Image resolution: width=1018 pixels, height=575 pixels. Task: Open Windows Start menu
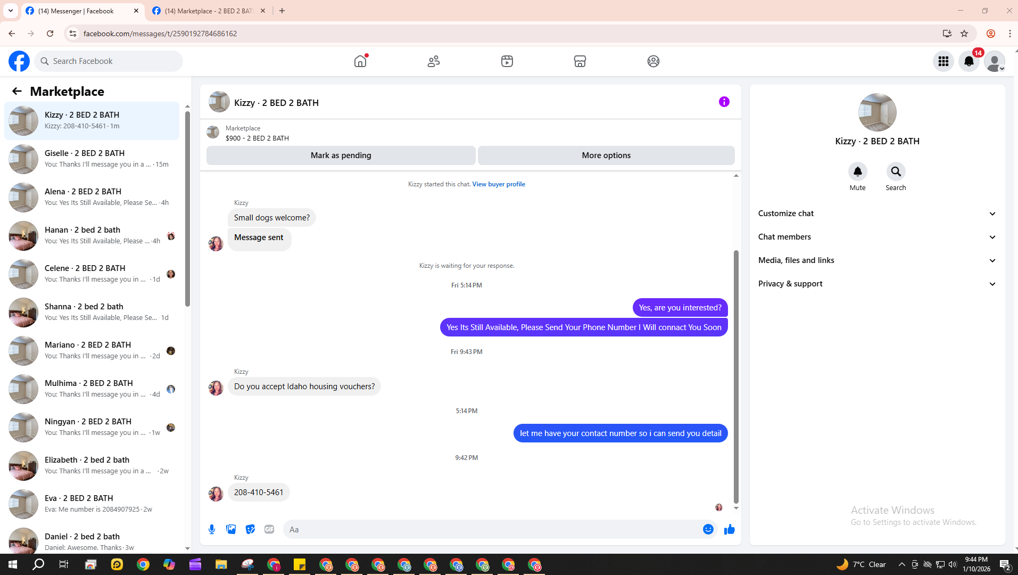click(x=13, y=564)
